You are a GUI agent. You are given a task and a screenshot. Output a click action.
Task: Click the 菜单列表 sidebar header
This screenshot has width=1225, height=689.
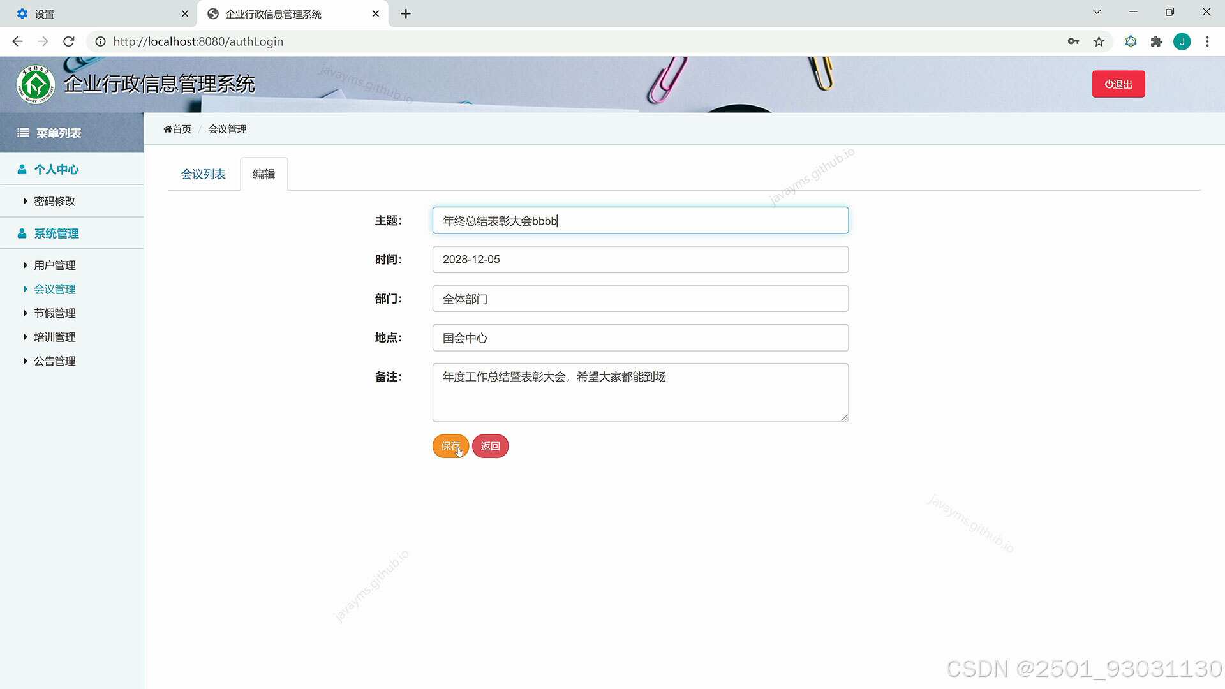click(71, 133)
